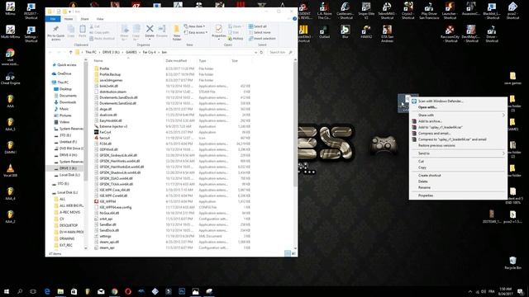Screen dimensions: 529x297
Task: Select the FarCry4 application file
Action: [105, 132]
